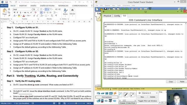Click the Save icon in Word's quick access toolbar
This screenshot has width=187, height=105.
pos(6,2)
